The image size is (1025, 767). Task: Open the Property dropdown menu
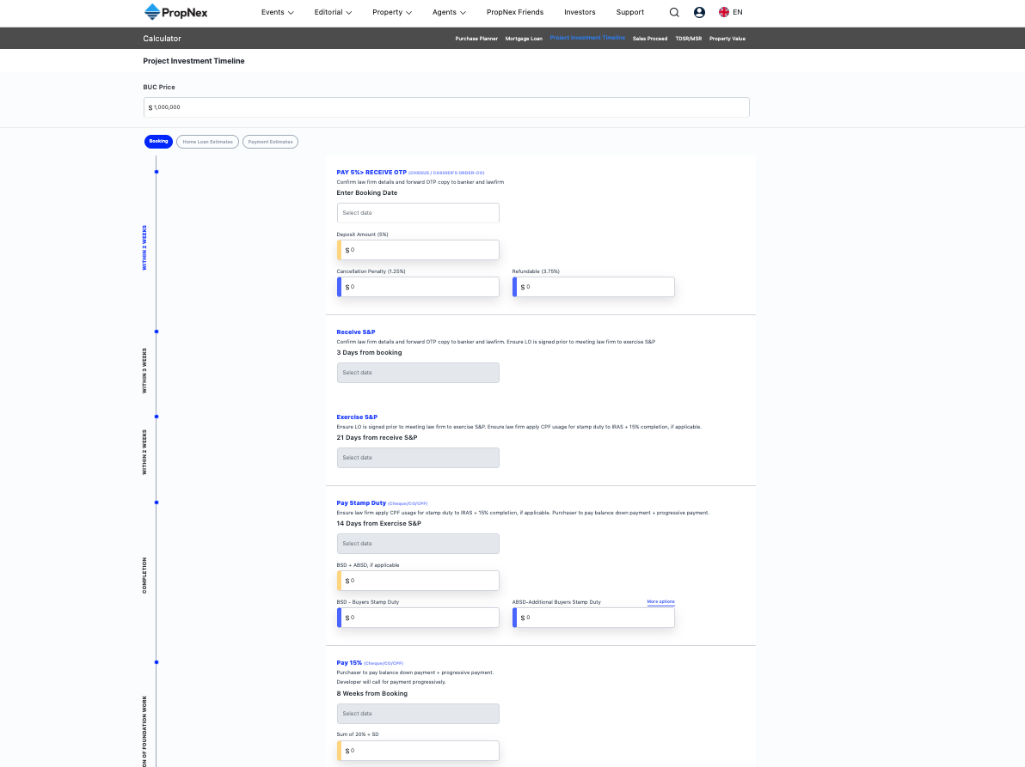(x=392, y=12)
